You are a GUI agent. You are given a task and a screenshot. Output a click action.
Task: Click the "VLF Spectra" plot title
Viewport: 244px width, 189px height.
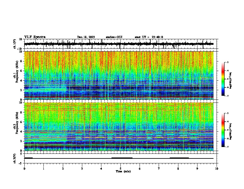pos(35,37)
